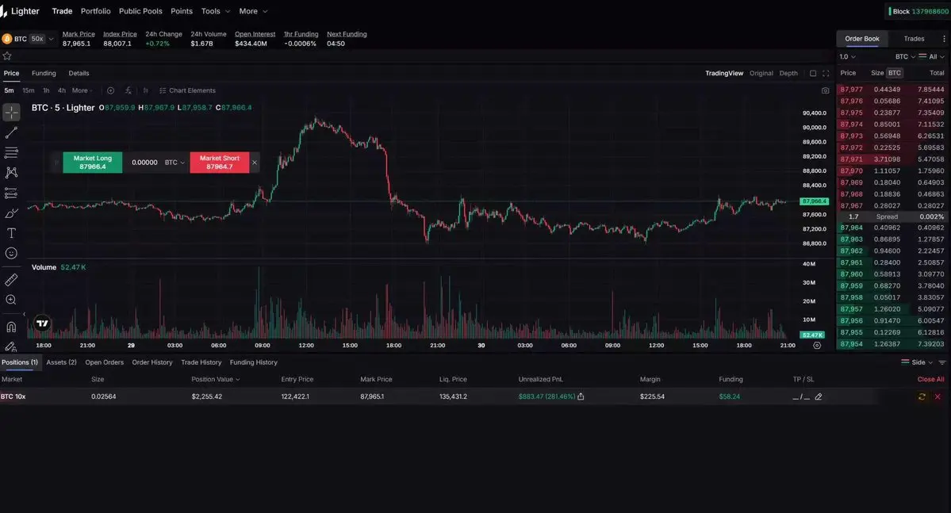
Task: Click Close All positions
Action: click(x=930, y=380)
